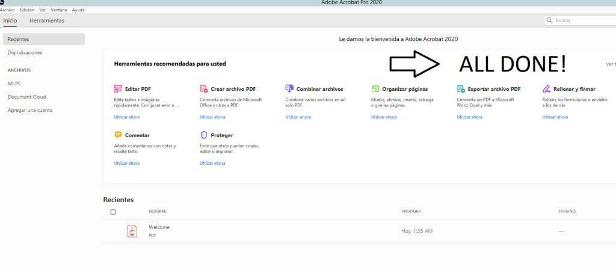Click the Editar PDF title text

[x=138, y=89]
